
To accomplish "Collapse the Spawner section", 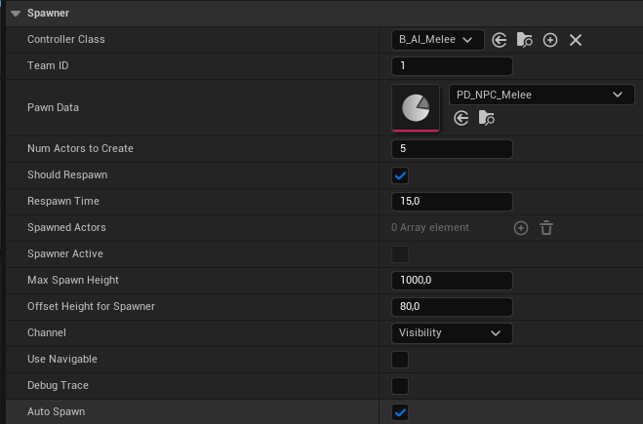I will click(x=16, y=13).
